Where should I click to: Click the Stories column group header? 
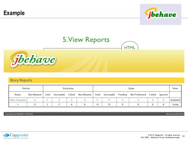[x=26, y=88]
